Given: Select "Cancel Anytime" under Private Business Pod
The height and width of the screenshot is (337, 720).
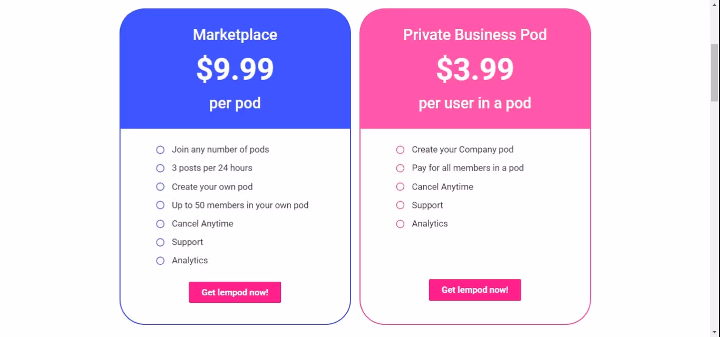Looking at the screenshot, I should [400, 186].
